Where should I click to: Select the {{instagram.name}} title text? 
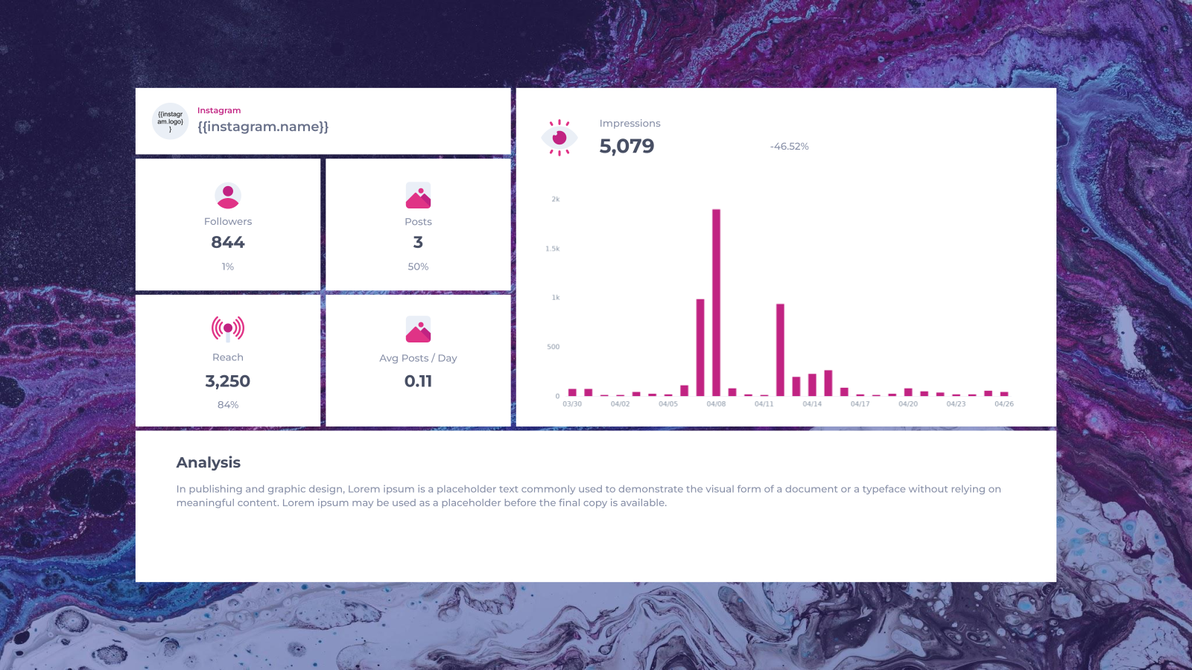(x=263, y=127)
